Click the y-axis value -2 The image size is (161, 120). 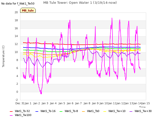click(17, 100)
